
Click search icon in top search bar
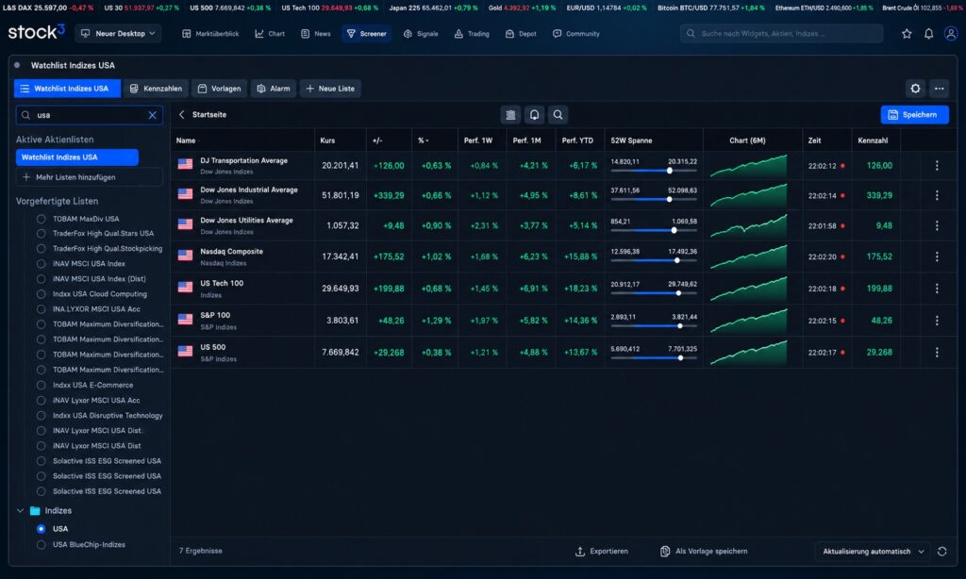691,34
